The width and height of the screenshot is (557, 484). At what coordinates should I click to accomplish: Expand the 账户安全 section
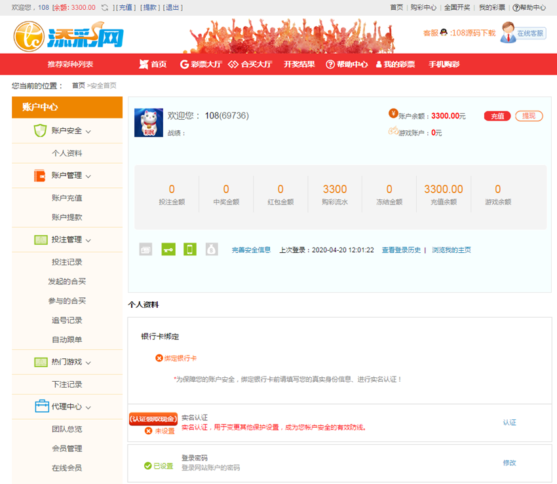[x=66, y=131]
